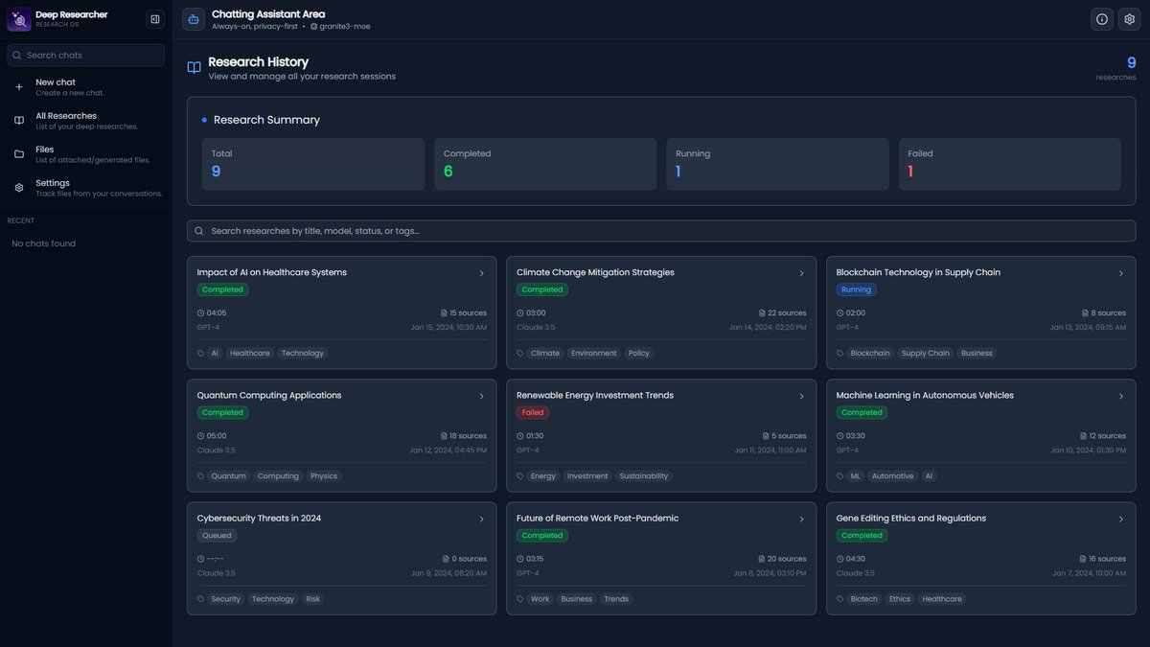Select the Failed summary tile
Viewport: 1150px width, 647px height.
(1010, 164)
